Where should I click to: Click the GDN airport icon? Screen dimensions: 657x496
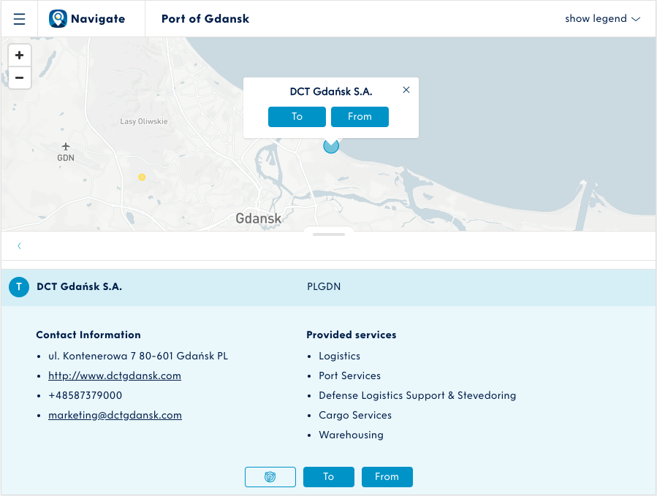pos(66,146)
